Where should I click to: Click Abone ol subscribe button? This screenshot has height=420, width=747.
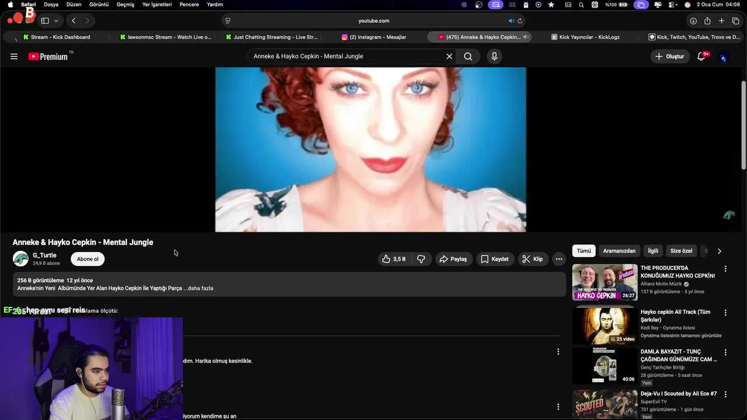coord(88,259)
